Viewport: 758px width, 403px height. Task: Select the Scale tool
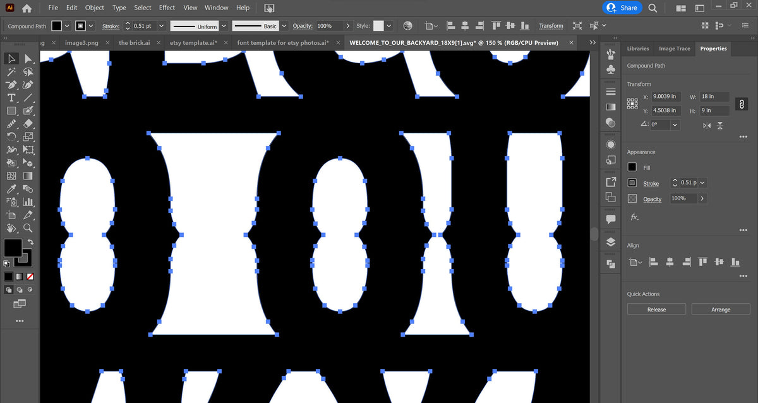(x=28, y=137)
